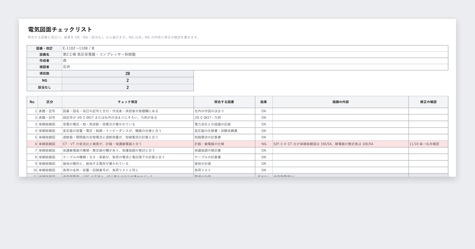The height and width of the screenshot is (249, 475).
Task: Select the check item 接地の種別と、接地する箇所
Action: point(127,164)
